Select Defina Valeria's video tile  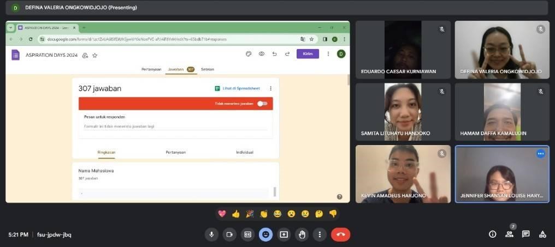502,50
